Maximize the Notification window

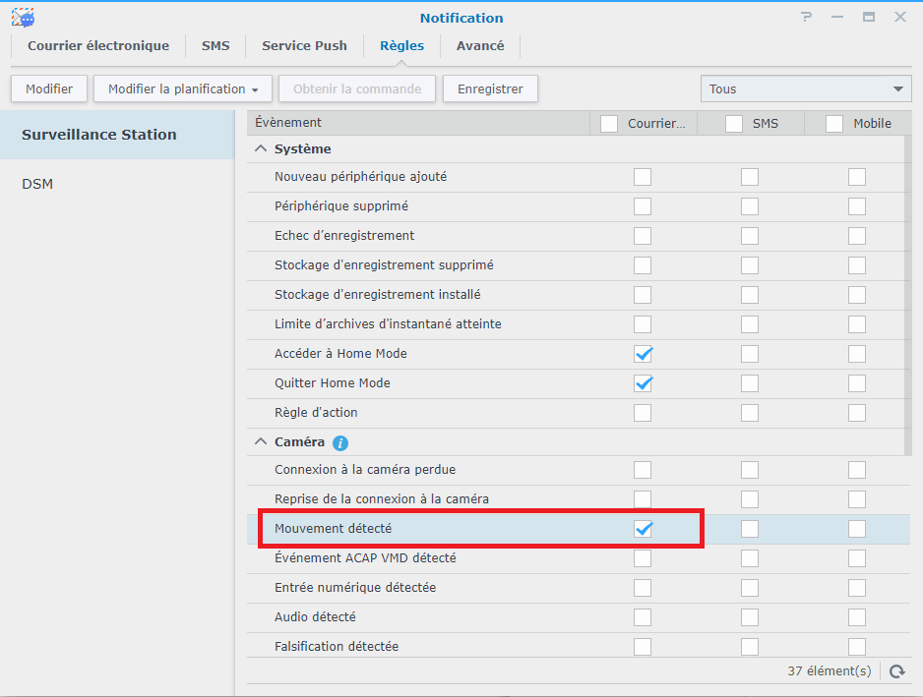pos(869,18)
